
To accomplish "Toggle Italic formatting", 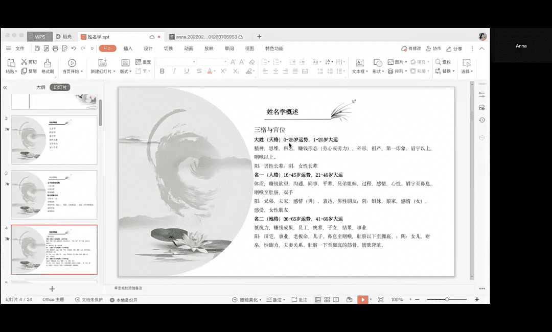I will [174, 72].
